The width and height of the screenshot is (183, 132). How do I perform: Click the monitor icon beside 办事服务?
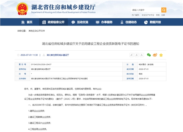pos(97,22)
